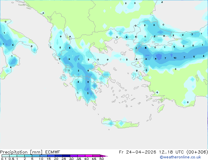This screenshot has height=160, width=208.
Task: Click the lightest 0.1–0.5 mm legend swatch
Action: click(6, 156)
